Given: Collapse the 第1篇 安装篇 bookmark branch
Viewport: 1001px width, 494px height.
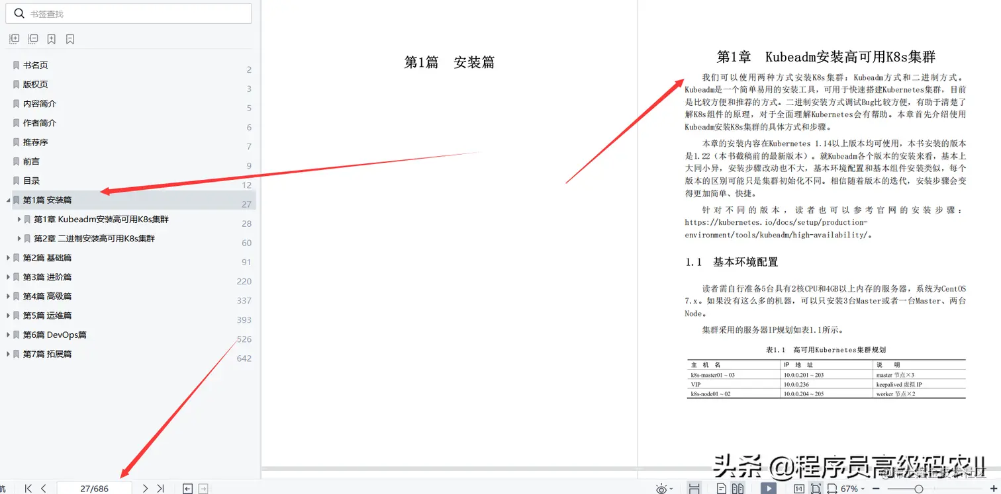Looking at the screenshot, I should (x=7, y=200).
